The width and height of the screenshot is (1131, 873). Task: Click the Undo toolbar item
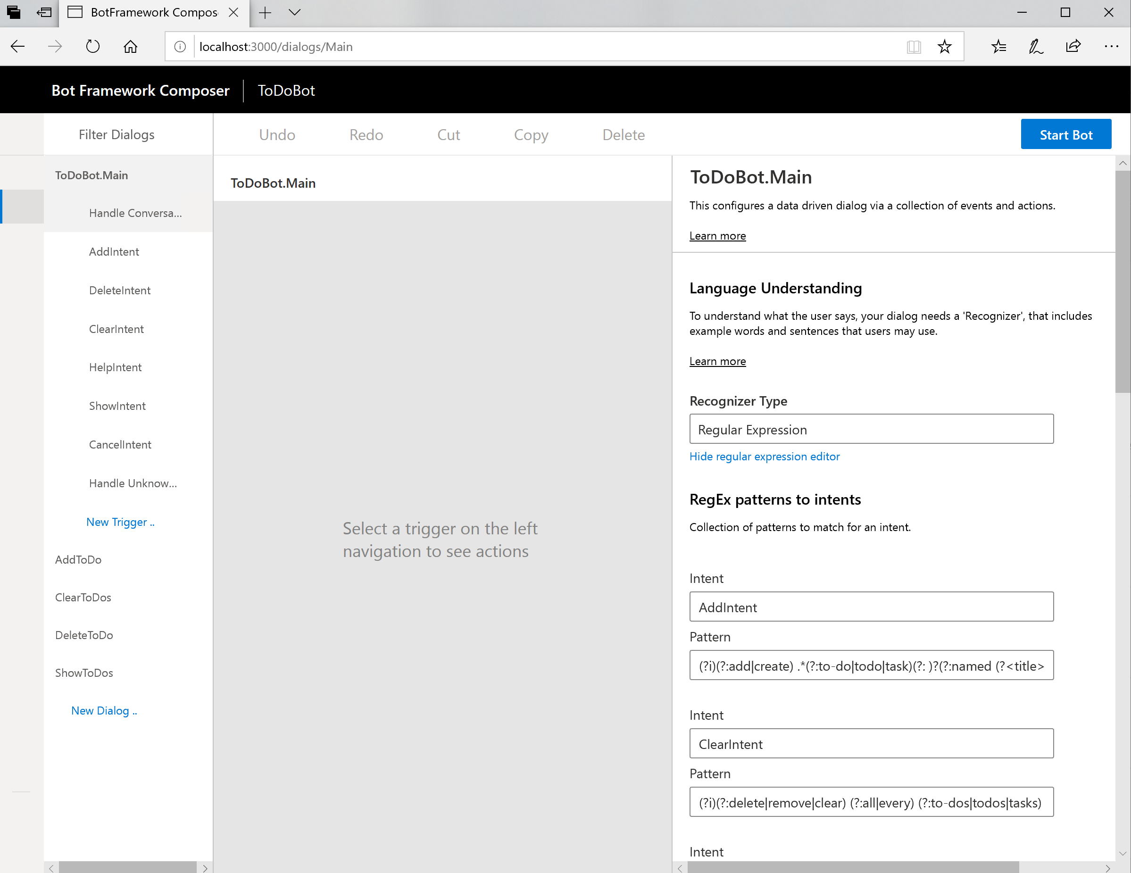[277, 134]
